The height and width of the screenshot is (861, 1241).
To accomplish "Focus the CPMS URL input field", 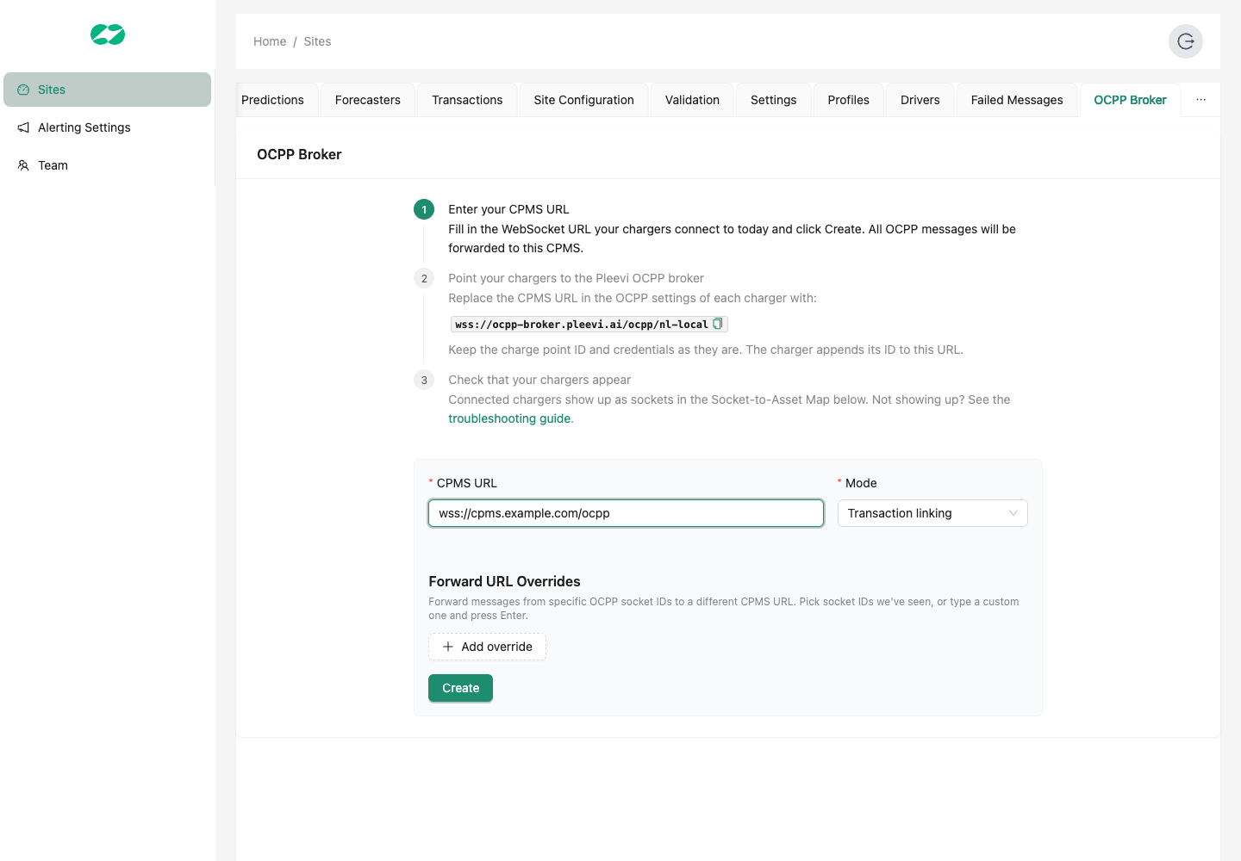I will click(626, 513).
